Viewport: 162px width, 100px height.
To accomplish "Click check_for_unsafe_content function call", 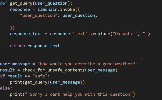I will point(52,70).
